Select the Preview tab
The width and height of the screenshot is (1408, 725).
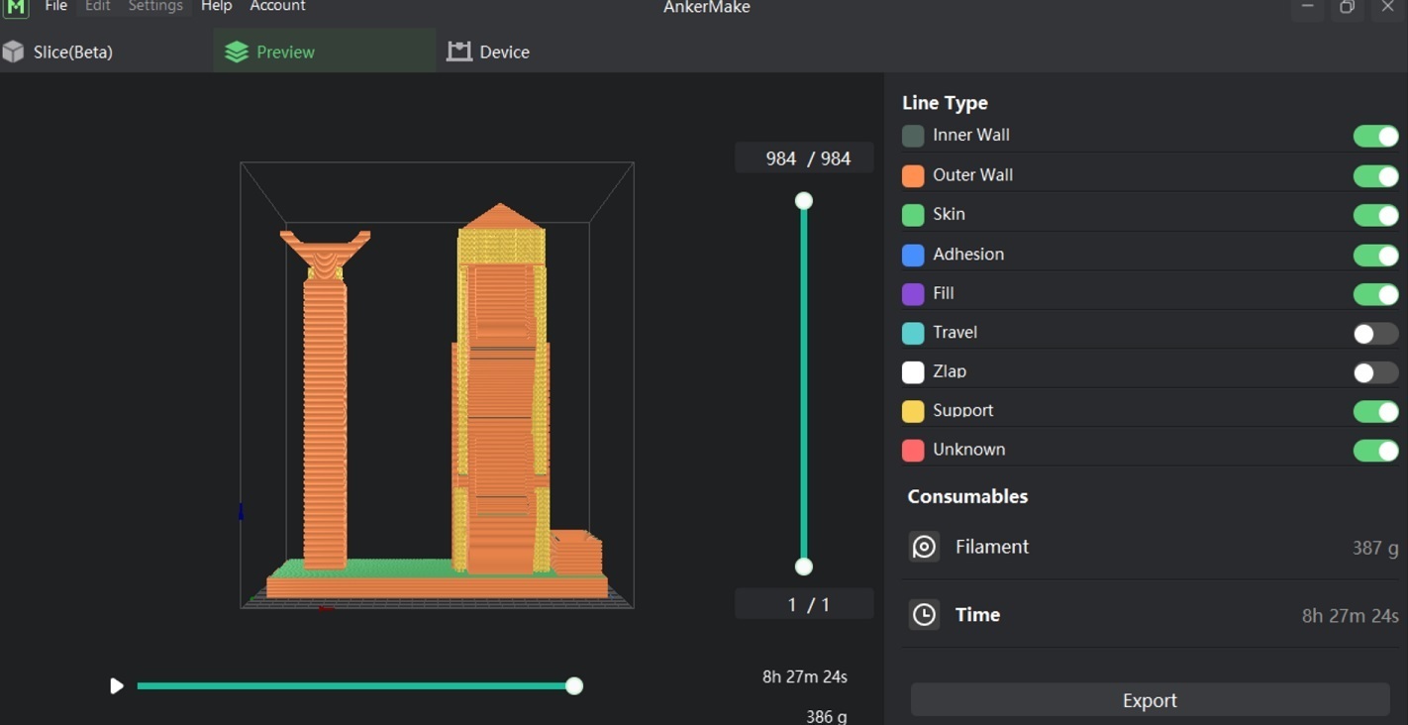click(x=324, y=52)
